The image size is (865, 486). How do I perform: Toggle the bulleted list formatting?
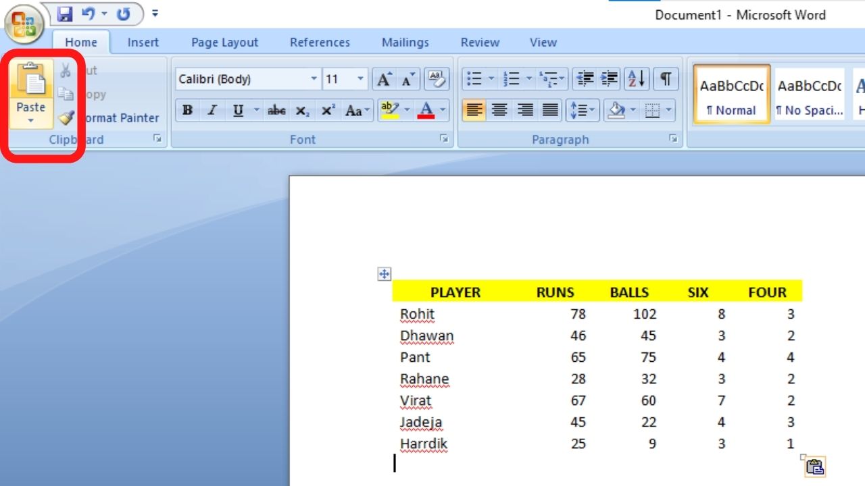pyautogui.click(x=475, y=78)
